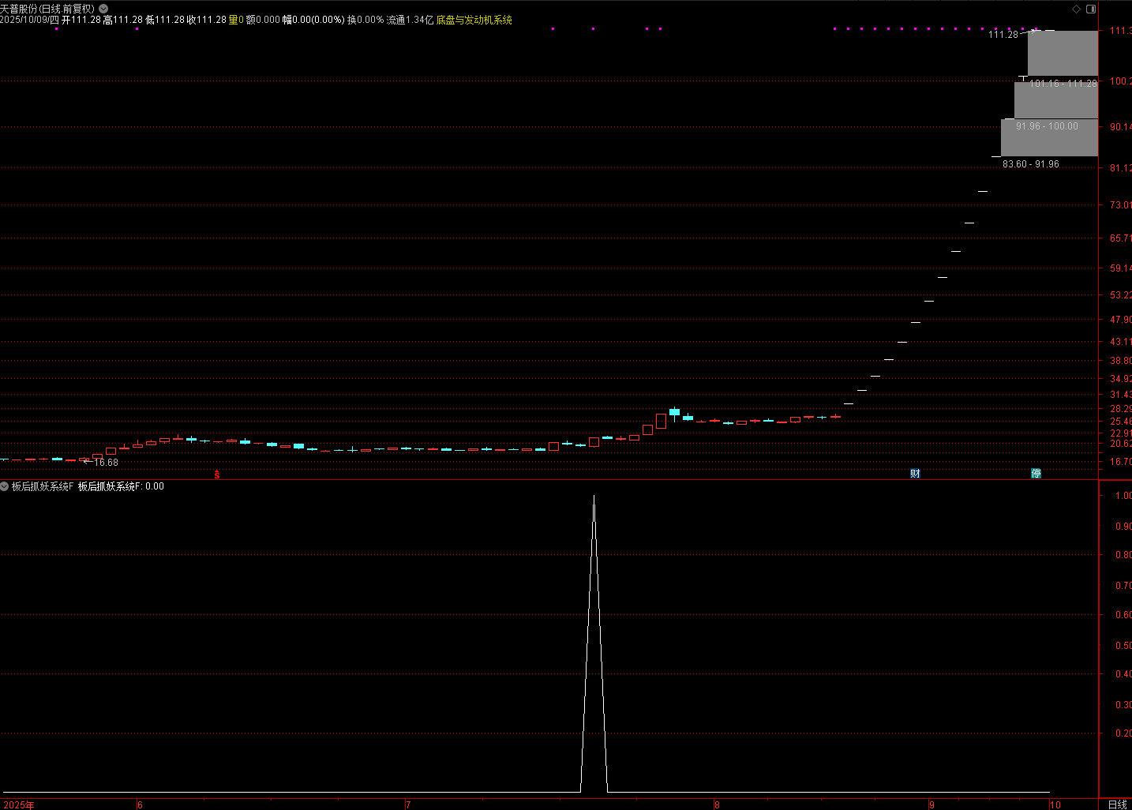Viewport: 1132px width, 810px height.
Task: Click the 日线 period label at bottom right
Action: pos(1118,804)
